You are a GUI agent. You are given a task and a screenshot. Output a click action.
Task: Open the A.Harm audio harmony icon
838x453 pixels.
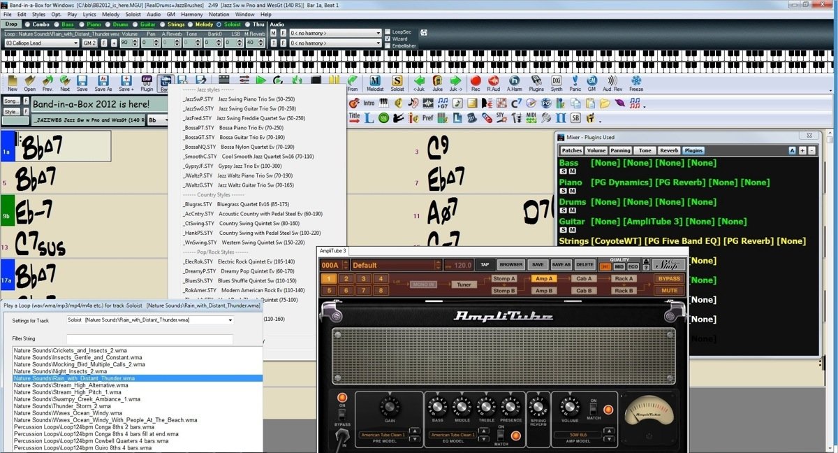514,83
